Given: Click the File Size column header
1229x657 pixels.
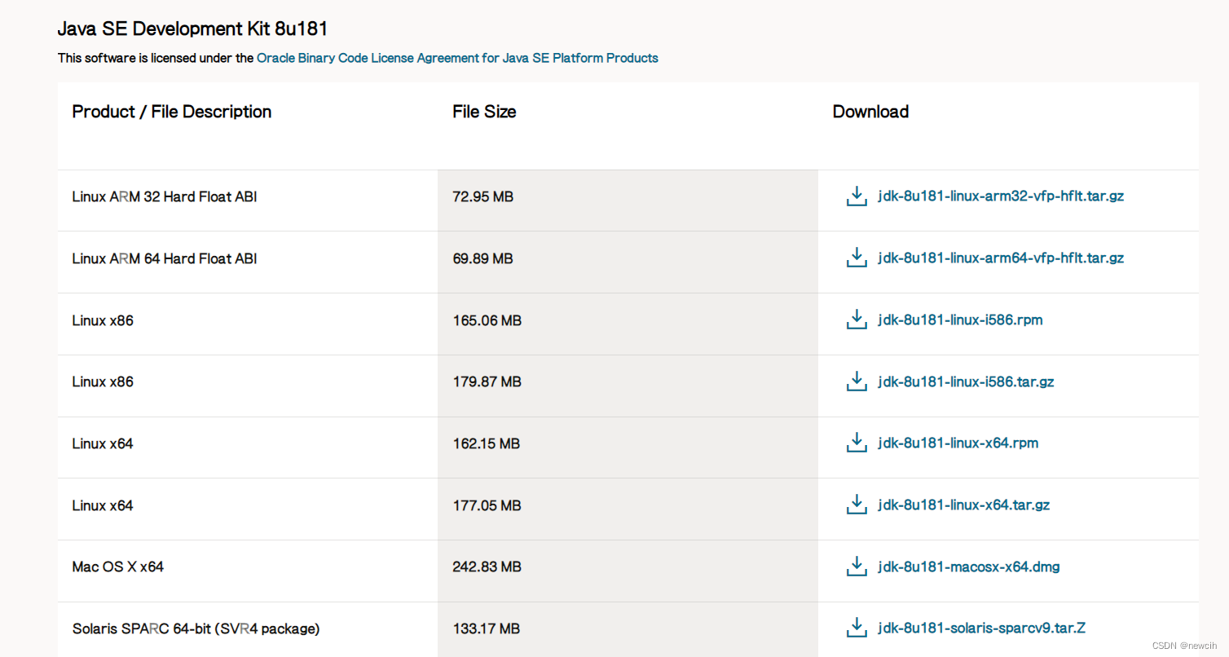Looking at the screenshot, I should tap(484, 112).
